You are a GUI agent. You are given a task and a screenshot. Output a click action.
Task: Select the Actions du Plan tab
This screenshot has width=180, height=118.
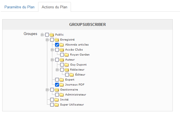[55, 7]
